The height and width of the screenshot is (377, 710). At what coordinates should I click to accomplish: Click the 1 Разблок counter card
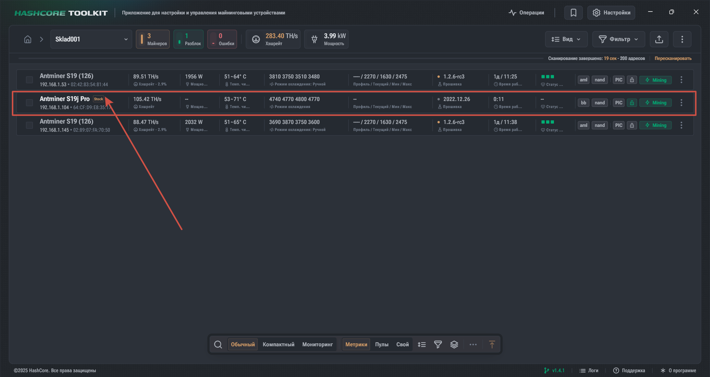(x=189, y=39)
